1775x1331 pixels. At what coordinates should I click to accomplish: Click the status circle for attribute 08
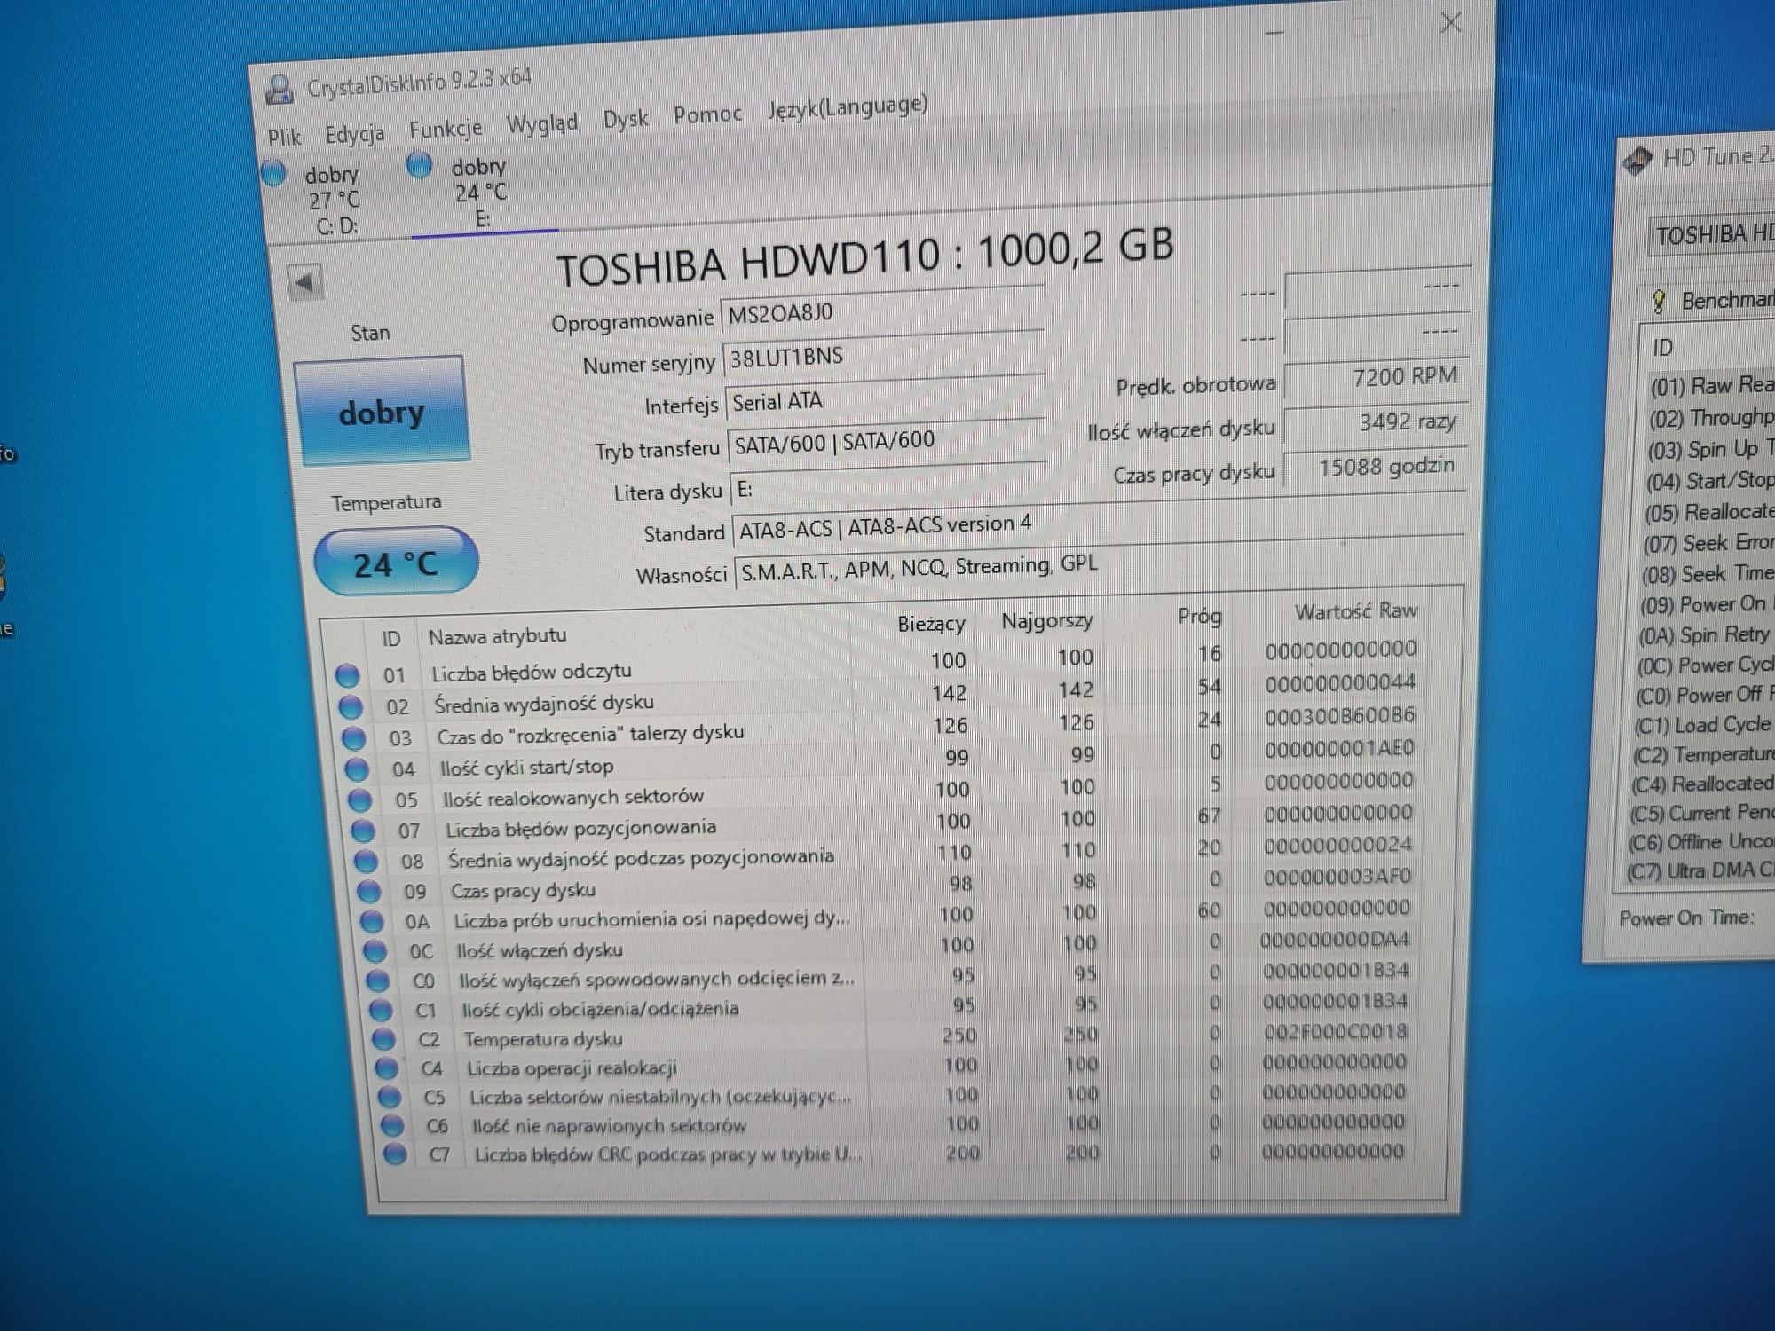[365, 862]
